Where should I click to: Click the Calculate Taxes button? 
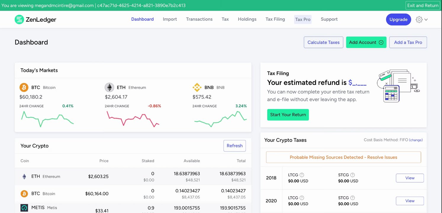pyautogui.click(x=324, y=42)
